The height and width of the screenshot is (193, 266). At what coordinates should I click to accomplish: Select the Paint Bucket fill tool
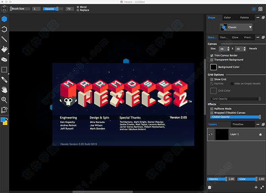tap(4, 49)
